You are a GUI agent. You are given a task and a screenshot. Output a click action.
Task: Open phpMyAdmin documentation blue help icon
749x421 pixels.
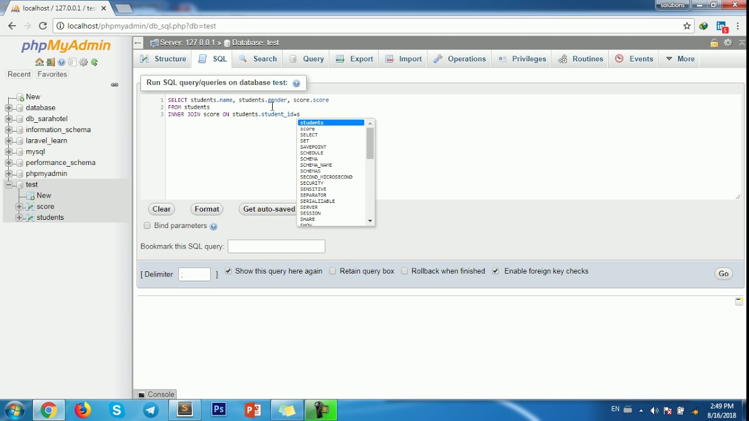click(61, 62)
